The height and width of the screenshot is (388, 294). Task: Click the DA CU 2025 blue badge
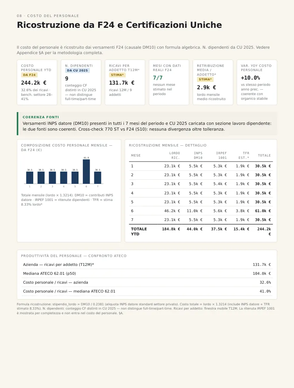pos(77,70)
